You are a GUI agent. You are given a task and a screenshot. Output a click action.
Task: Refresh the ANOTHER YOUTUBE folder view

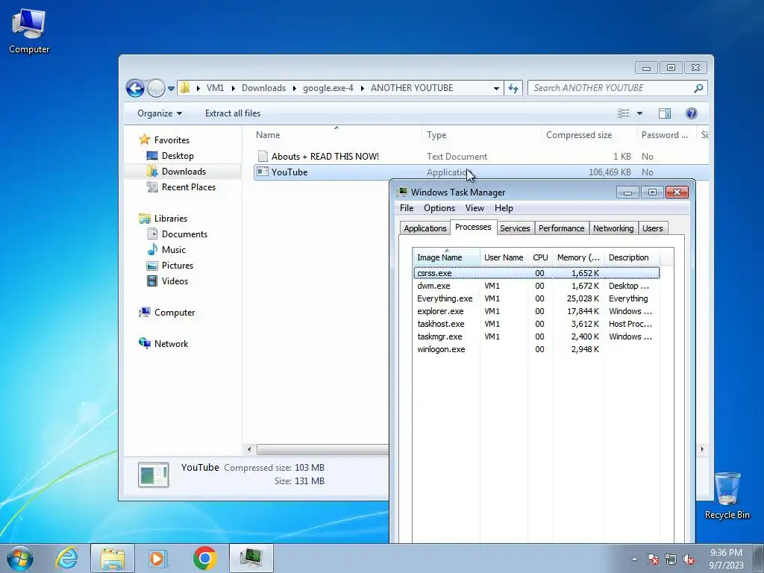(x=513, y=88)
